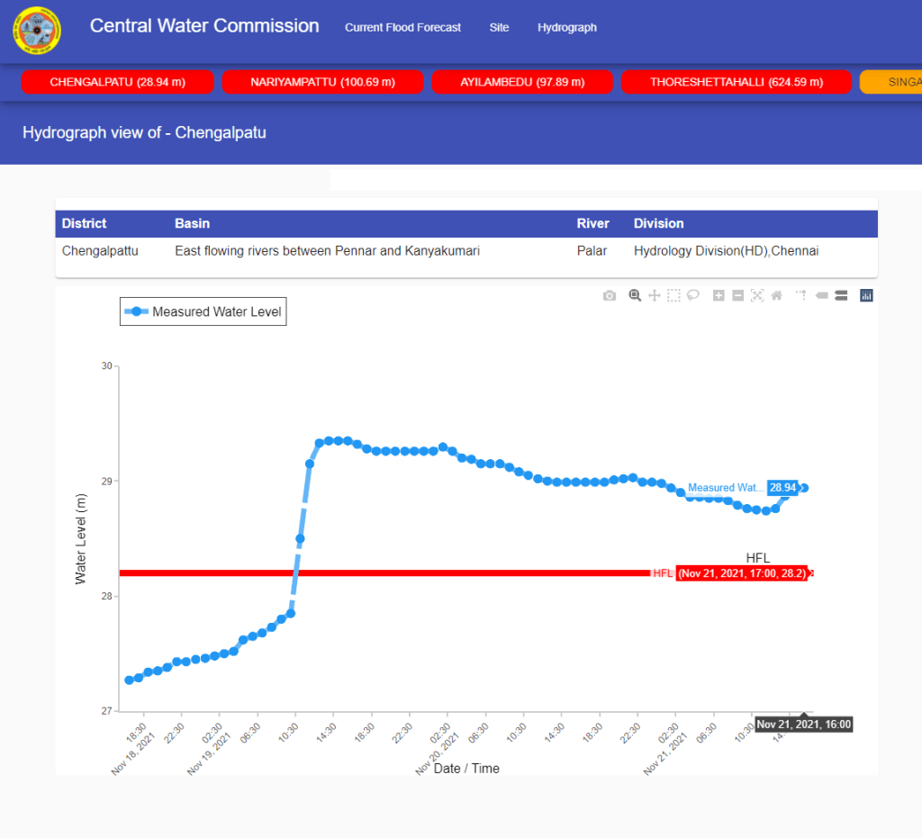
Task: Toggle Measured Water Level legend entry
Action: [203, 312]
